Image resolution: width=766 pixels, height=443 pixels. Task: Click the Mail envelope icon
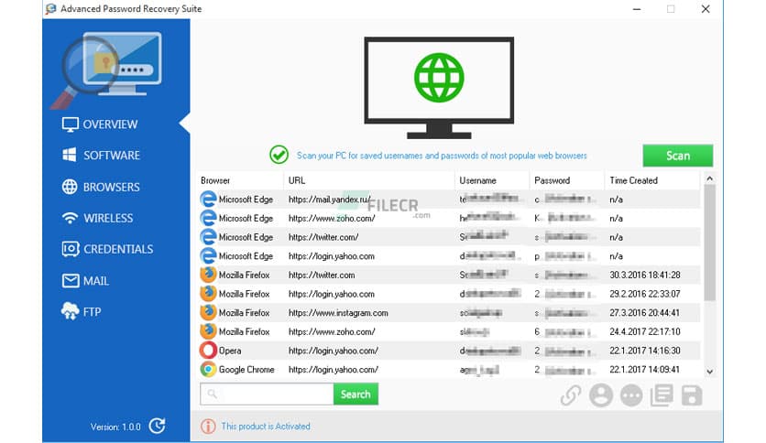[71, 281]
